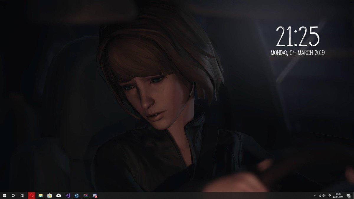This screenshot has height=199, width=354.
Task: Open Action Center with 21 notifications
Action: pyautogui.click(x=349, y=195)
